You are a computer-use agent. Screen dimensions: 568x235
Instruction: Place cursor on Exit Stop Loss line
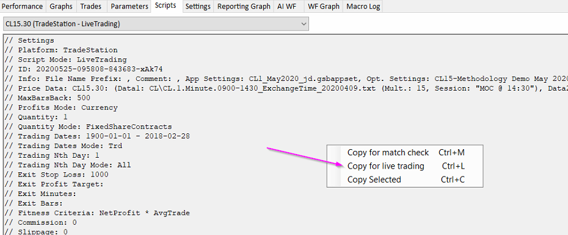pos(57,175)
